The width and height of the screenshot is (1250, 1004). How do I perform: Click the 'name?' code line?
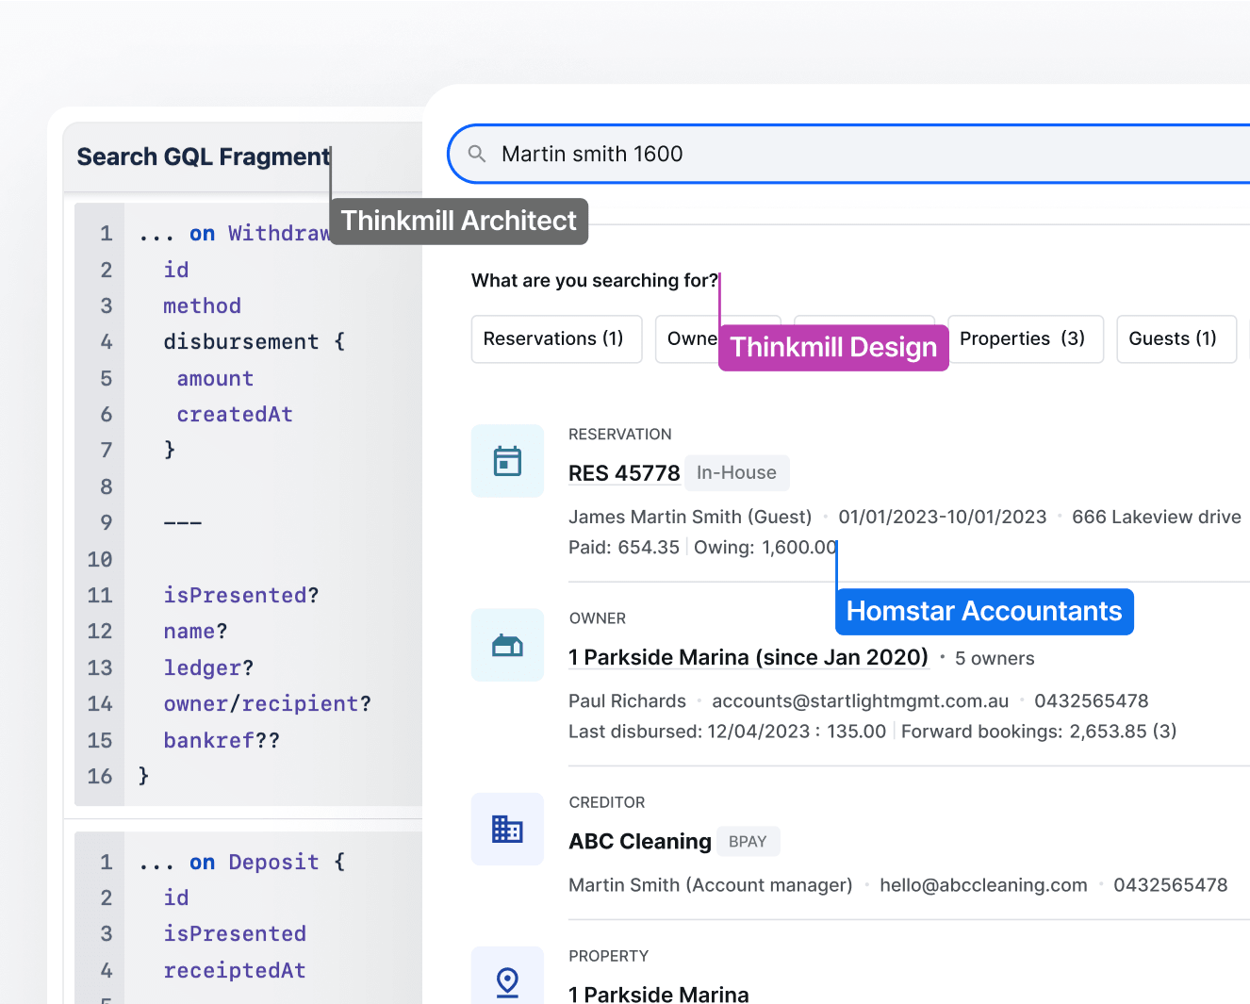tap(195, 631)
